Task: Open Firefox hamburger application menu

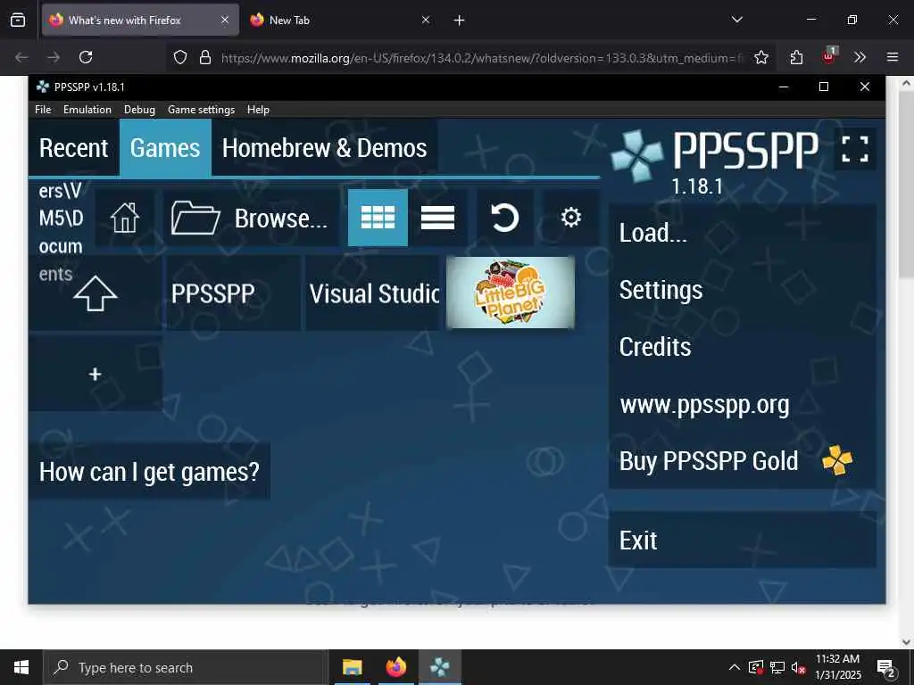Action: click(893, 57)
